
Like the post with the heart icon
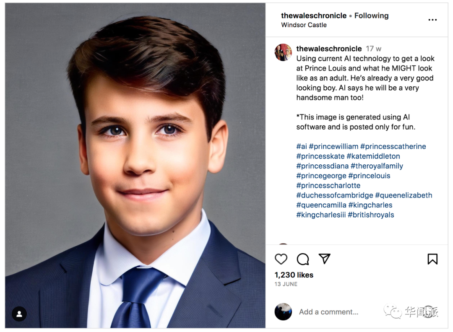click(281, 259)
